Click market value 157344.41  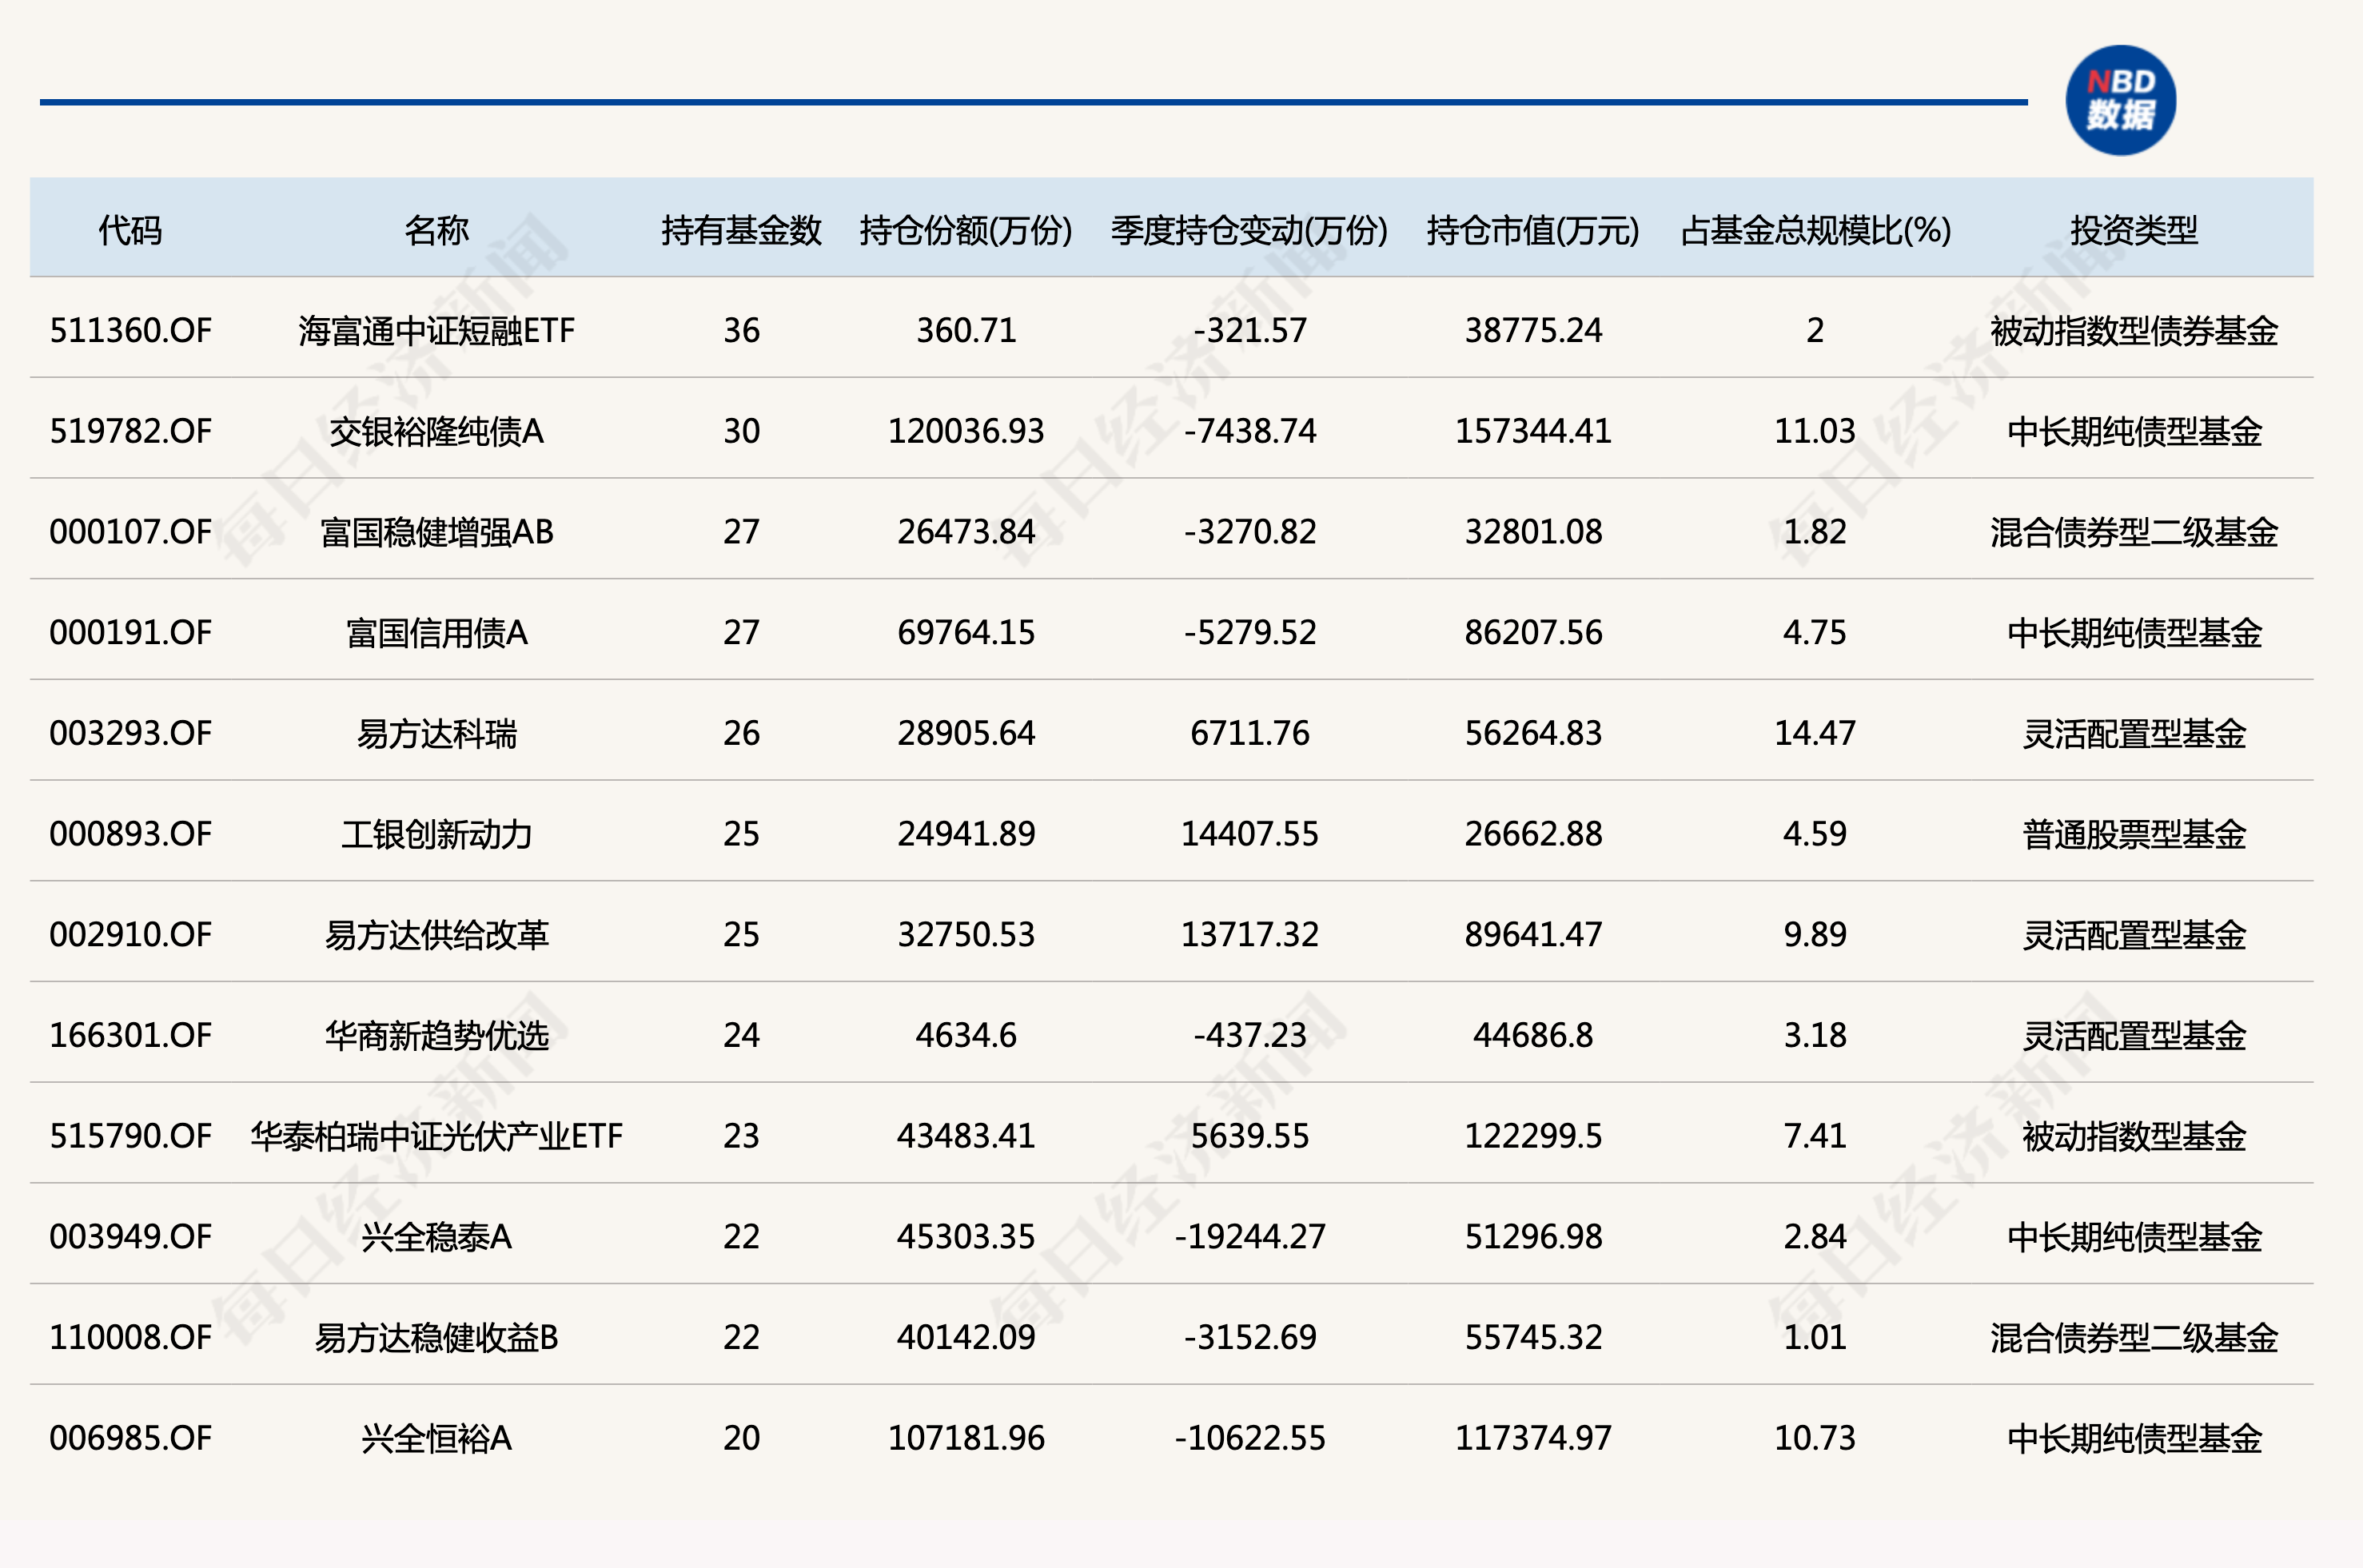click(1533, 431)
